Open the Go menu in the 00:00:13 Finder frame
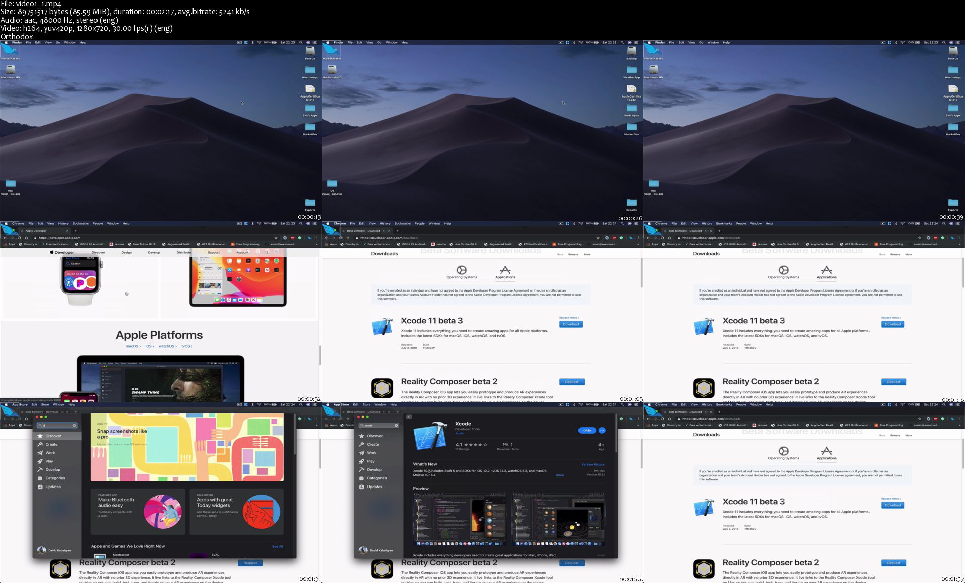The image size is (965, 583). (x=58, y=42)
